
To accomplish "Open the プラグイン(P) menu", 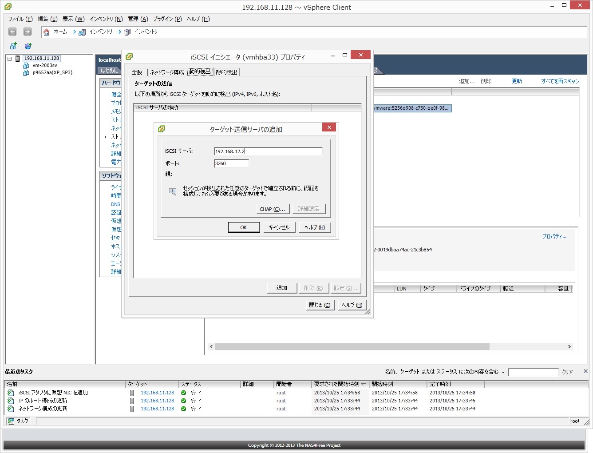I will pos(167,19).
